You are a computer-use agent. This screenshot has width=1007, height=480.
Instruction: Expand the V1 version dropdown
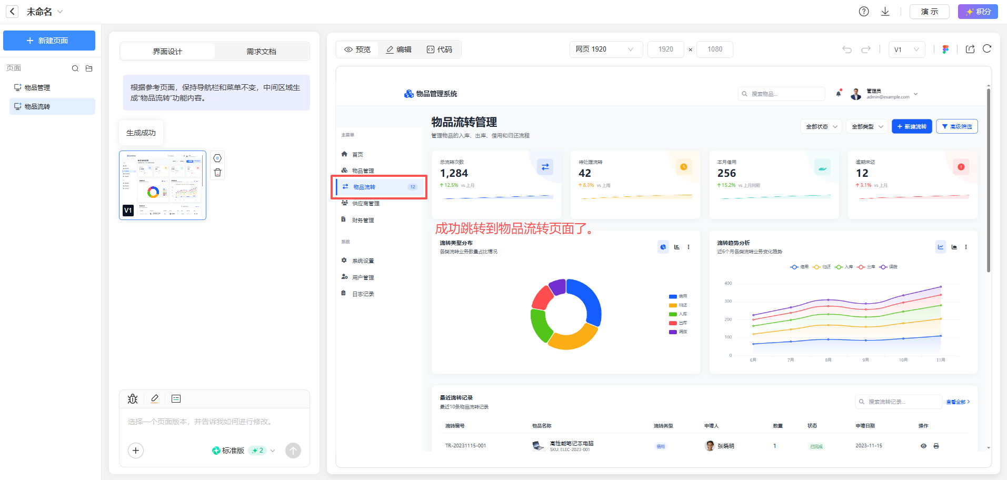[x=906, y=49]
